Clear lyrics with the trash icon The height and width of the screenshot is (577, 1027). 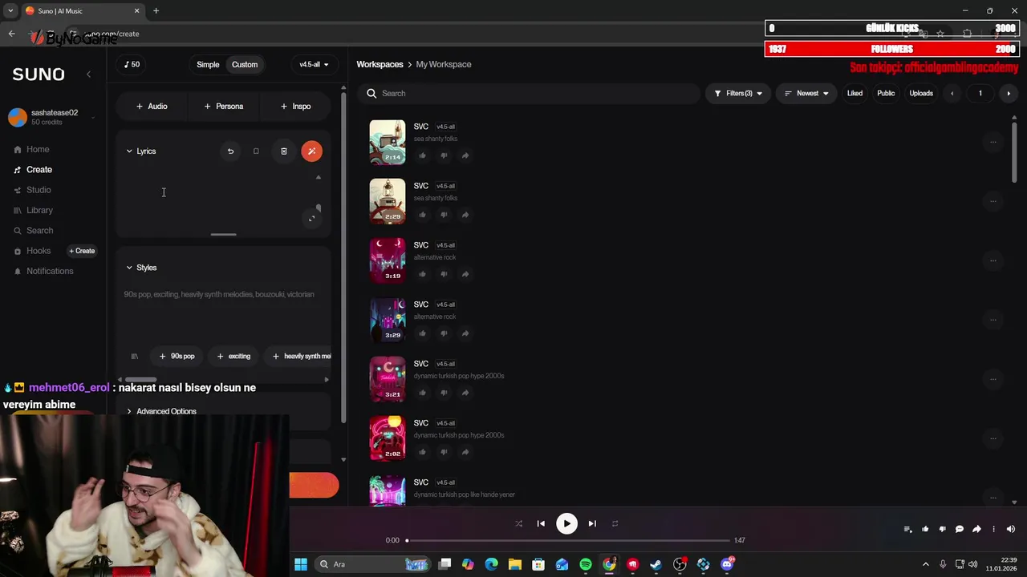pyautogui.click(x=283, y=151)
